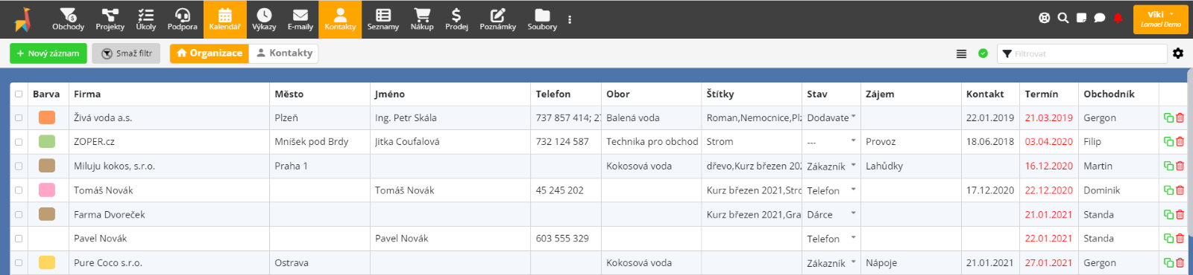Click the Kontakty module in top navigation
The image size is (1193, 275).
pos(340,19)
